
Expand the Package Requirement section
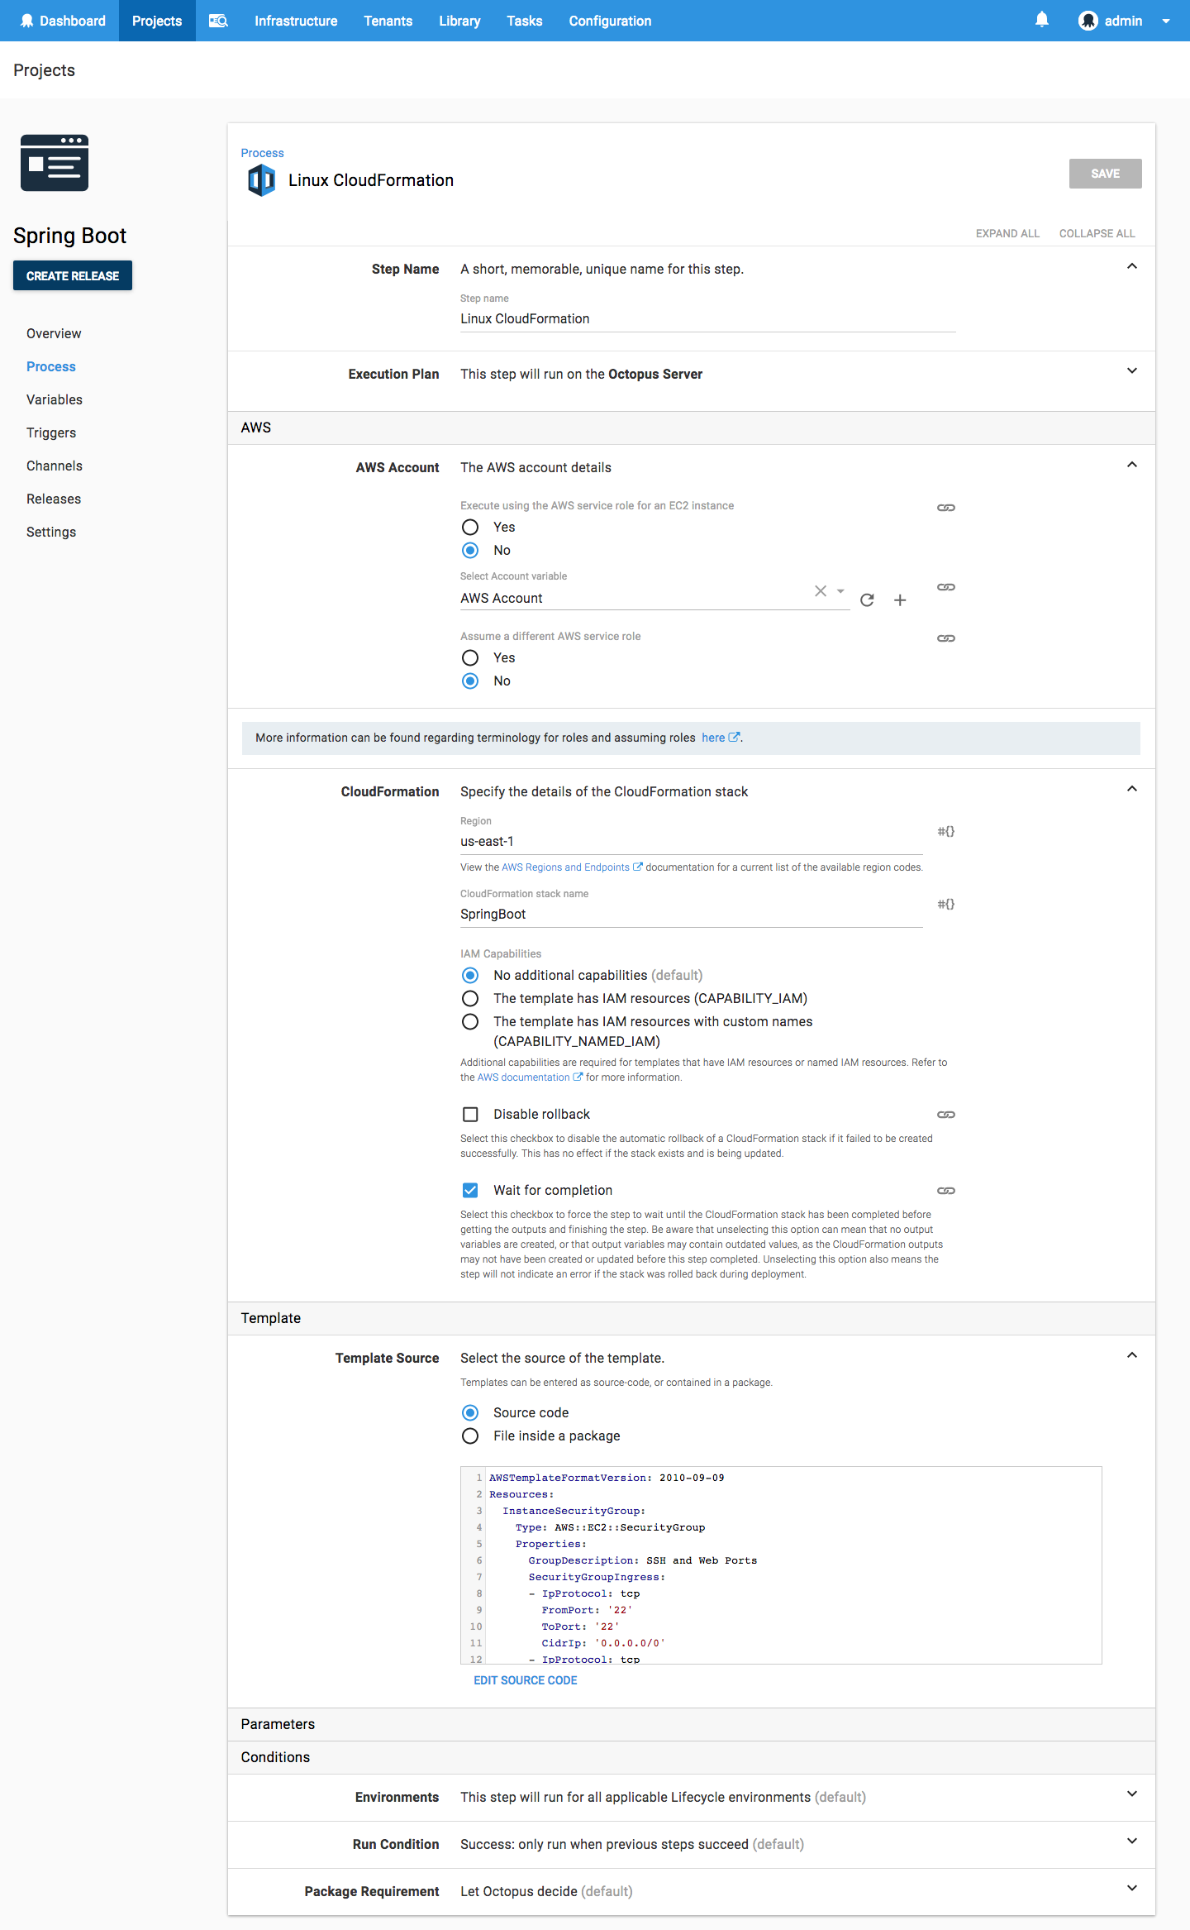1132,1888
